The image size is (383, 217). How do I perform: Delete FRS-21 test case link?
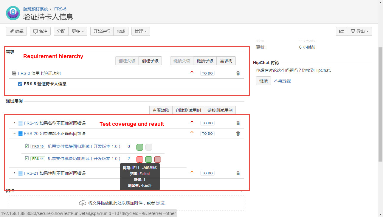click(238, 173)
